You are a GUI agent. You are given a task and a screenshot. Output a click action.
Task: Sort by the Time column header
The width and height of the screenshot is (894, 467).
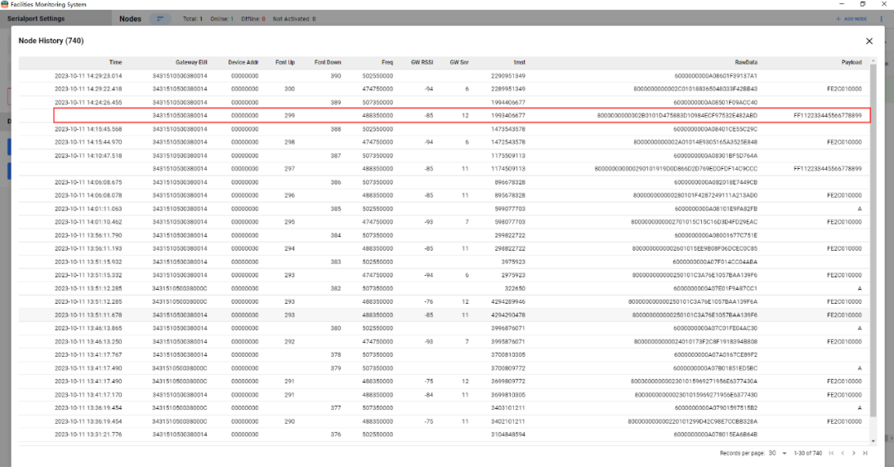point(115,62)
